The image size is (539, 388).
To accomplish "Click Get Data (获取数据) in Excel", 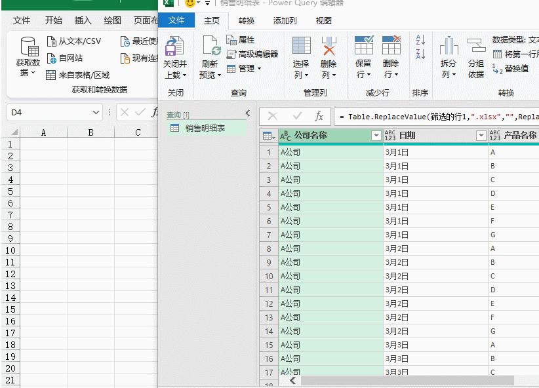I will 28,57.
